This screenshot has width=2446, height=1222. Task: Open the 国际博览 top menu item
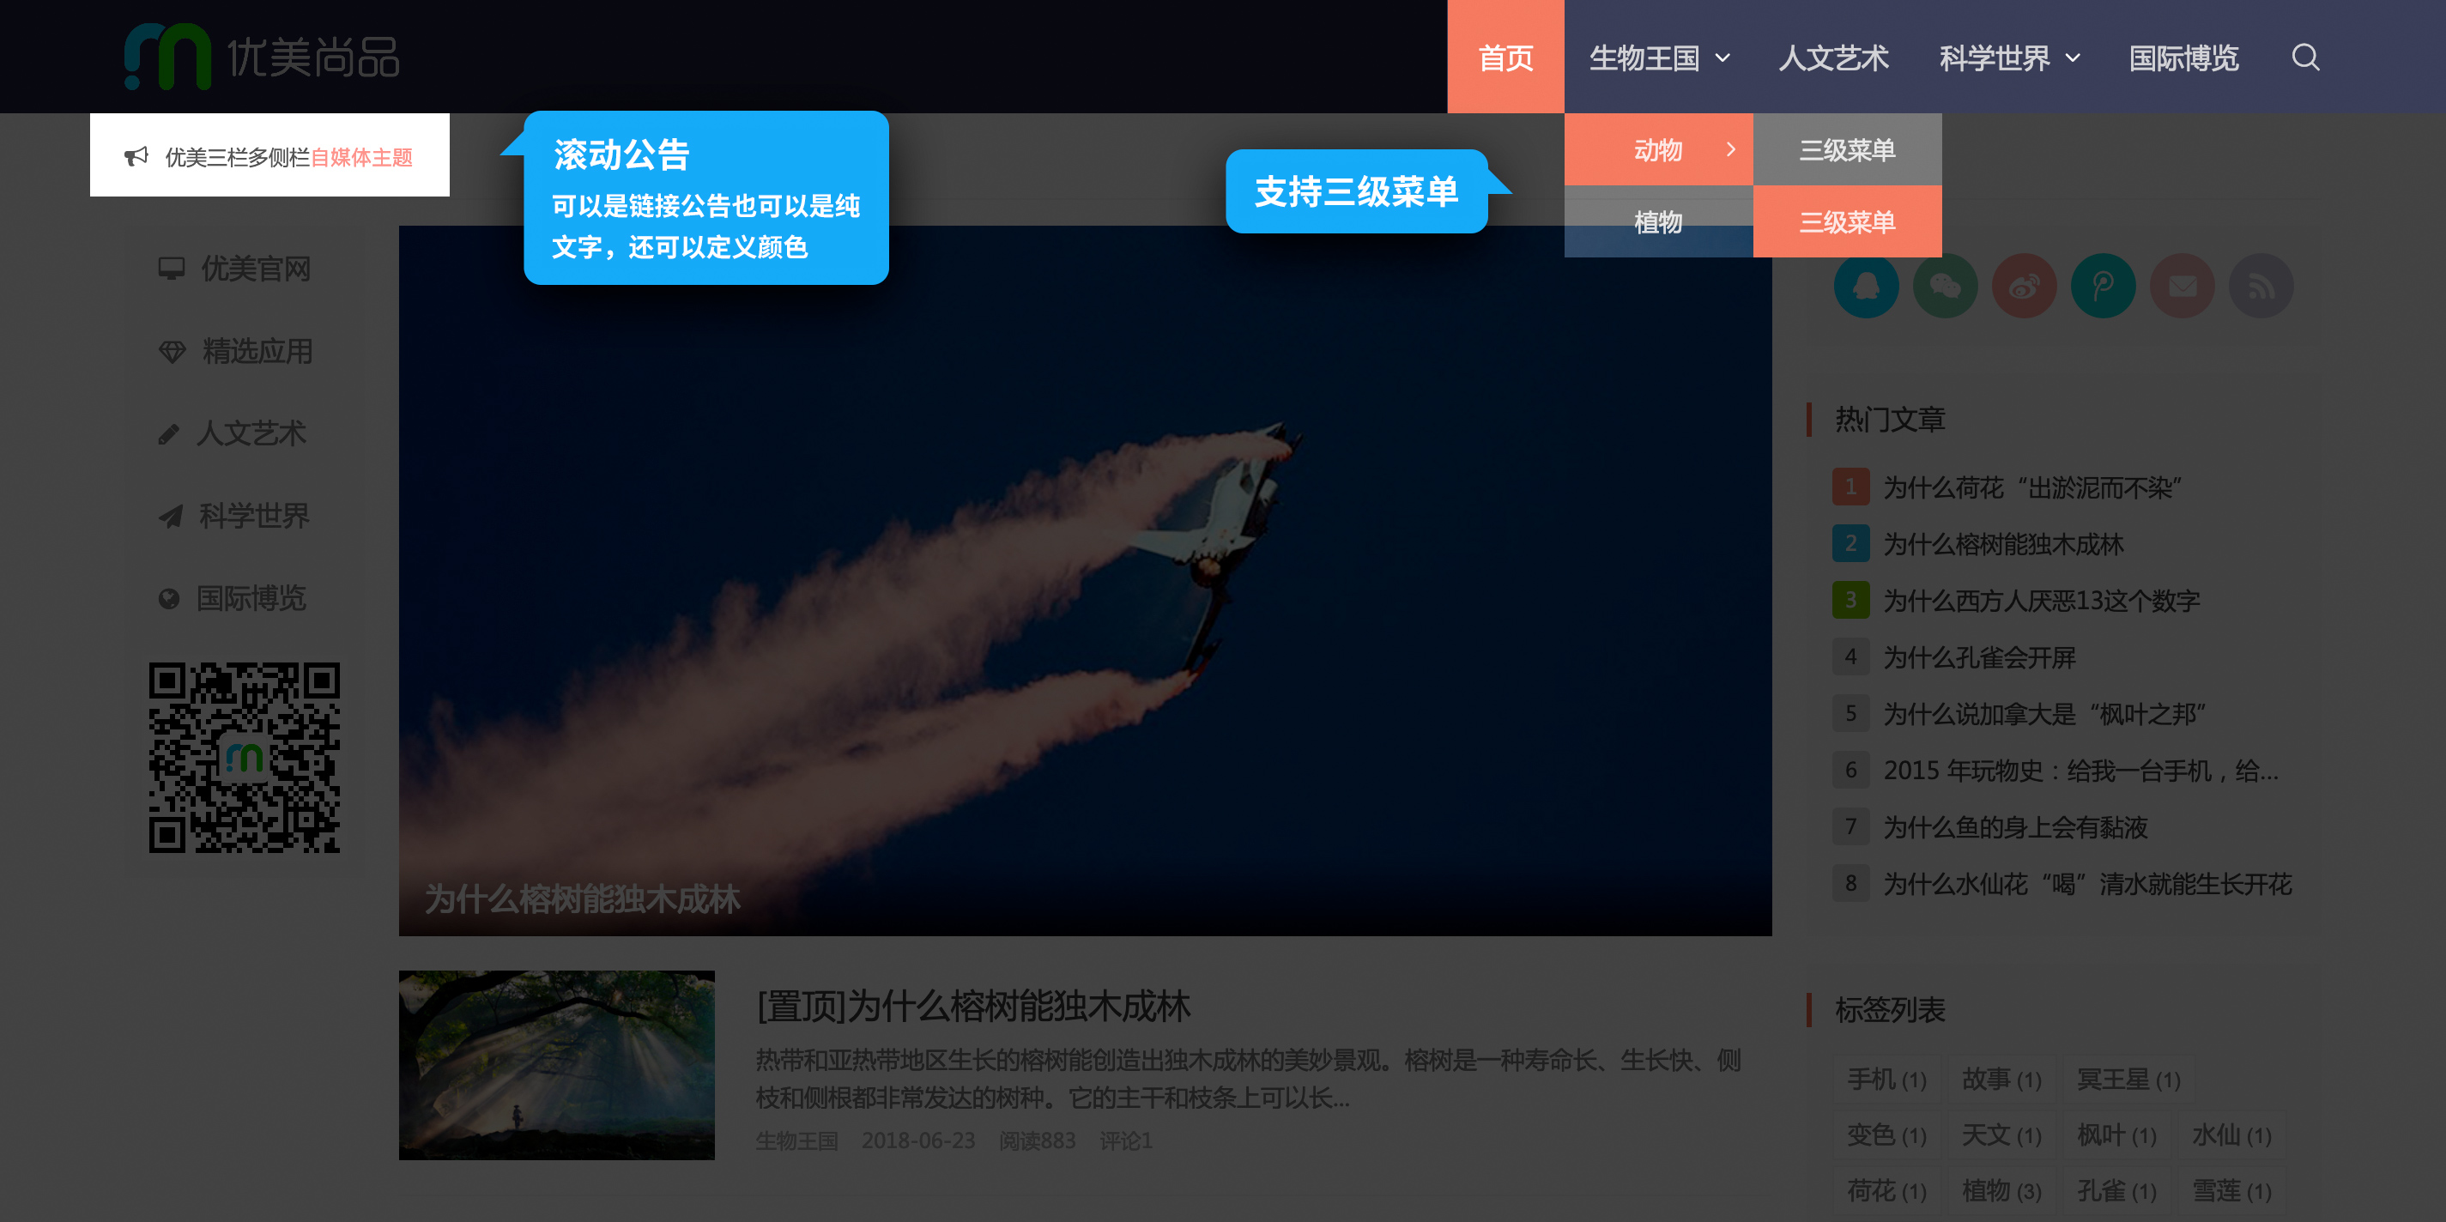point(2183,57)
